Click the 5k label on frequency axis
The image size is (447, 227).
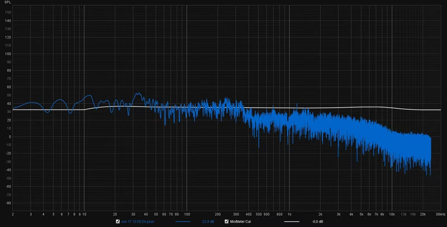(361, 213)
